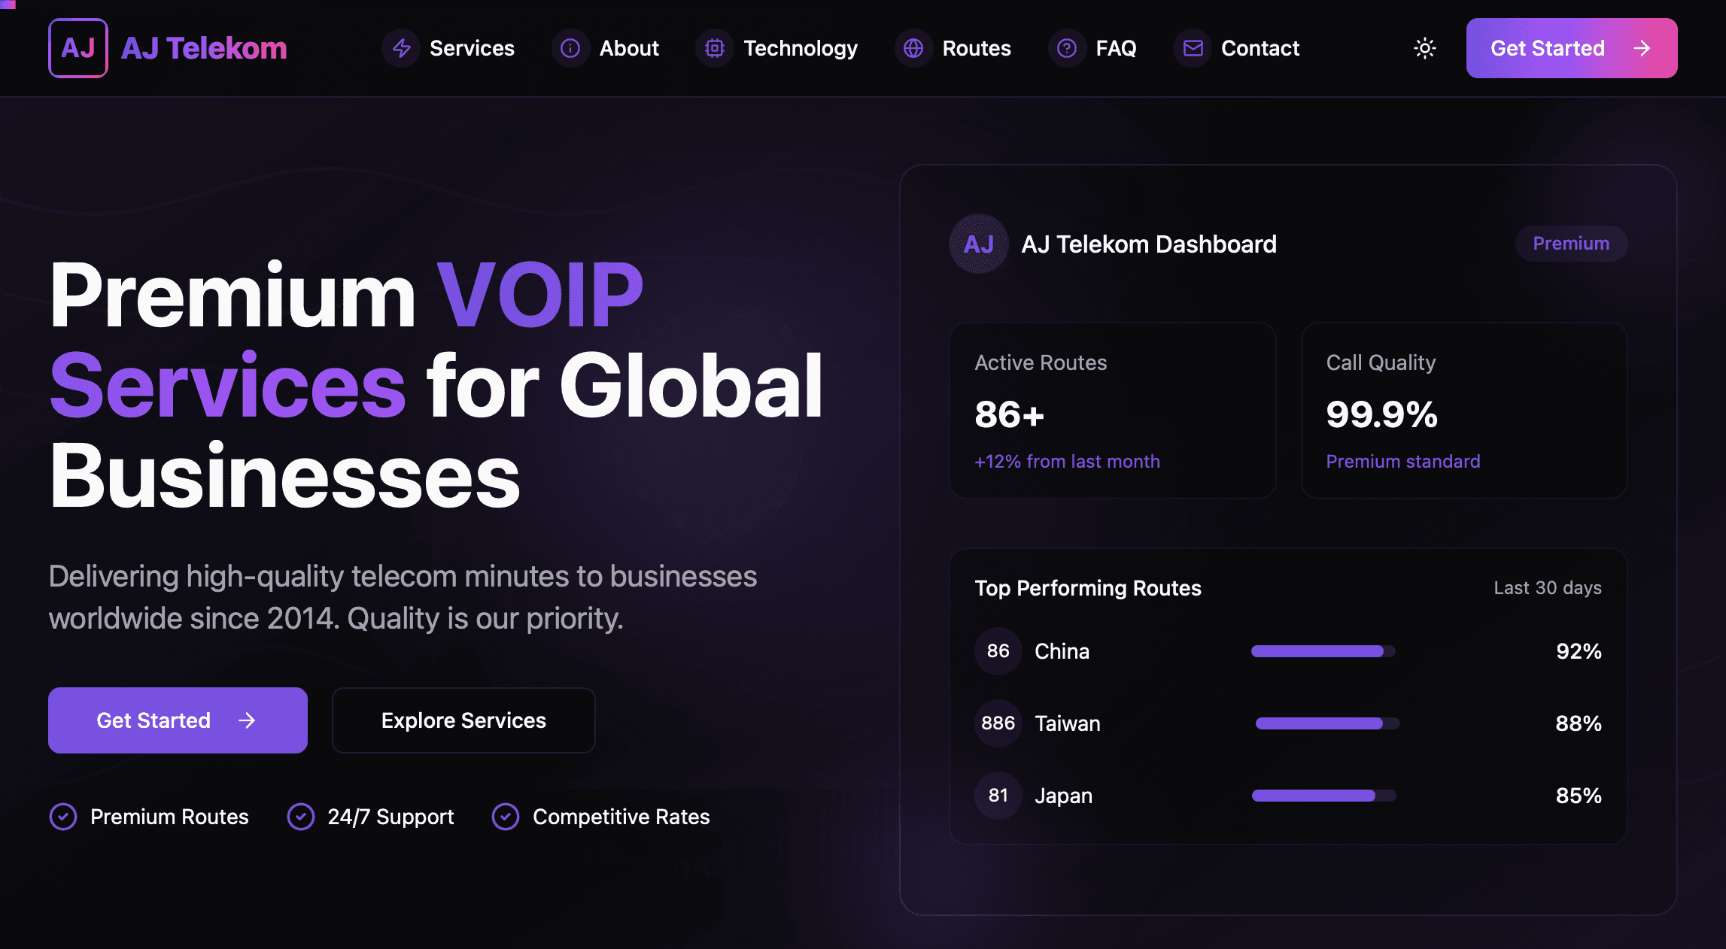Click the Premium Routes checkmark icon
1726x949 pixels.
63,817
